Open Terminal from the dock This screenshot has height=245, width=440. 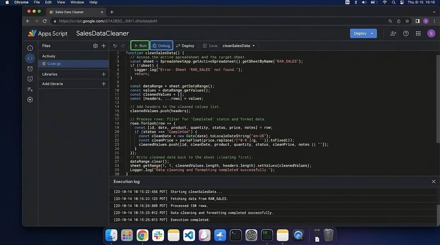tap(236, 235)
